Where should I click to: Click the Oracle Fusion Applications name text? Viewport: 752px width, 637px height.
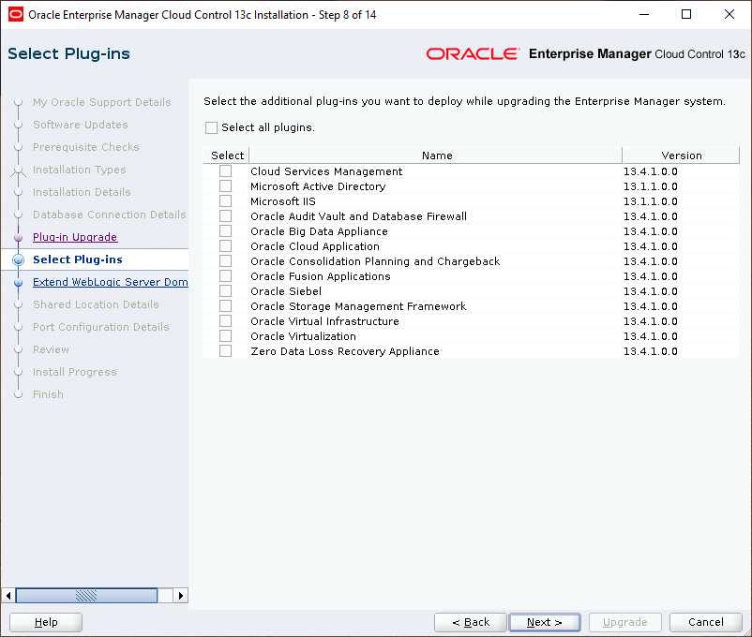tap(321, 276)
